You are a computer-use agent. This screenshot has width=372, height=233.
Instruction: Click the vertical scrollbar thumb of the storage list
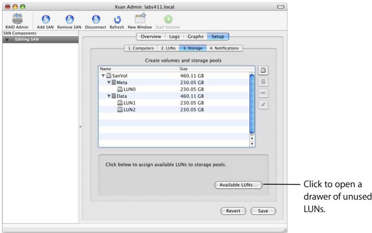click(x=252, y=104)
